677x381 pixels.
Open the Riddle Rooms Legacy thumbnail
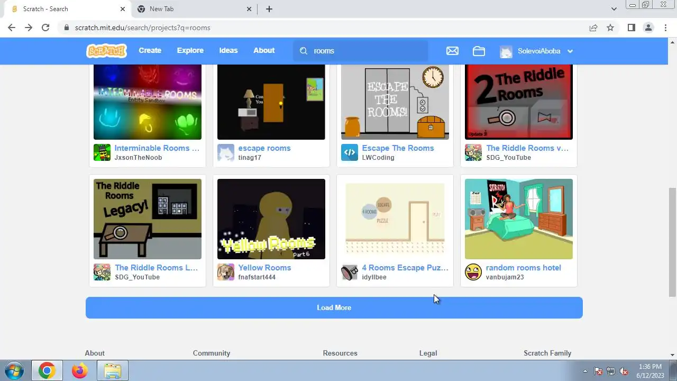coord(148,219)
